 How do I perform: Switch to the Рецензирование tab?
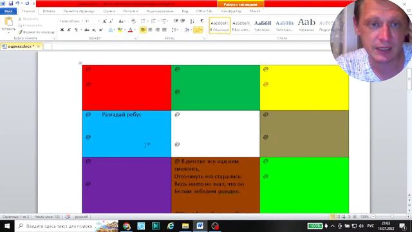coord(160,12)
